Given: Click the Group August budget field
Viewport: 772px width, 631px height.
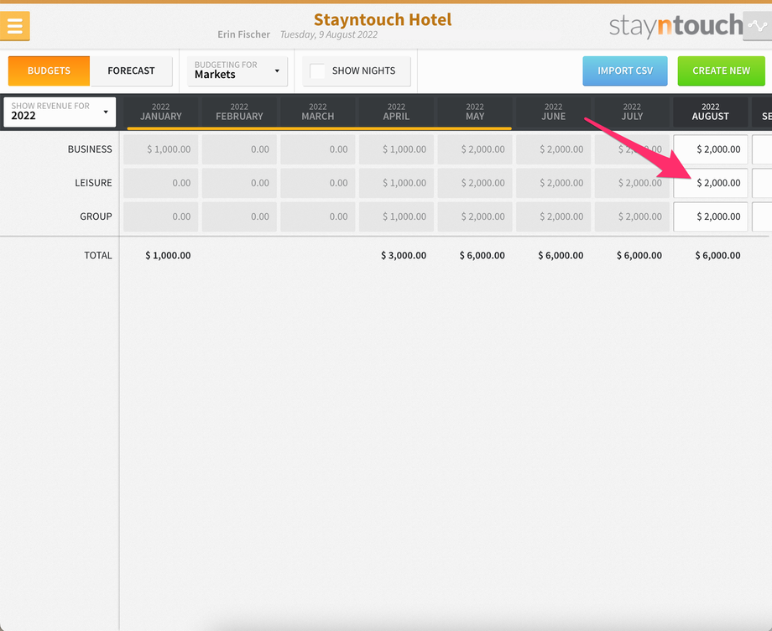Looking at the screenshot, I should (711, 216).
